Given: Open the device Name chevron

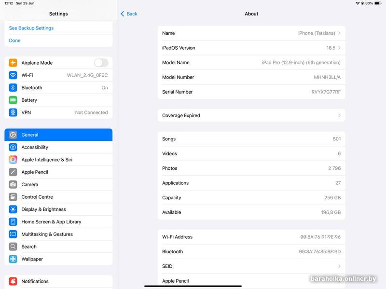Looking at the screenshot, I should pos(340,33).
